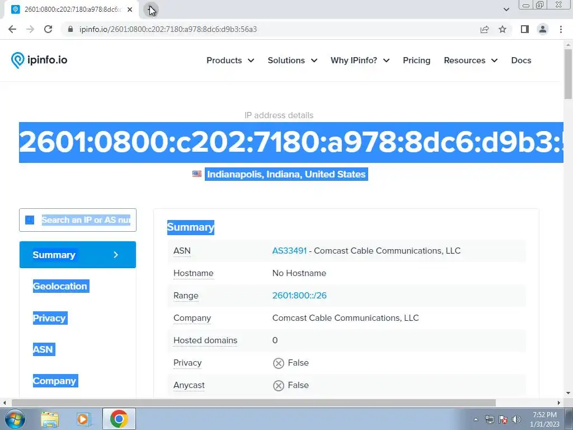
Task: Expand the Solutions menu
Action: click(x=292, y=60)
